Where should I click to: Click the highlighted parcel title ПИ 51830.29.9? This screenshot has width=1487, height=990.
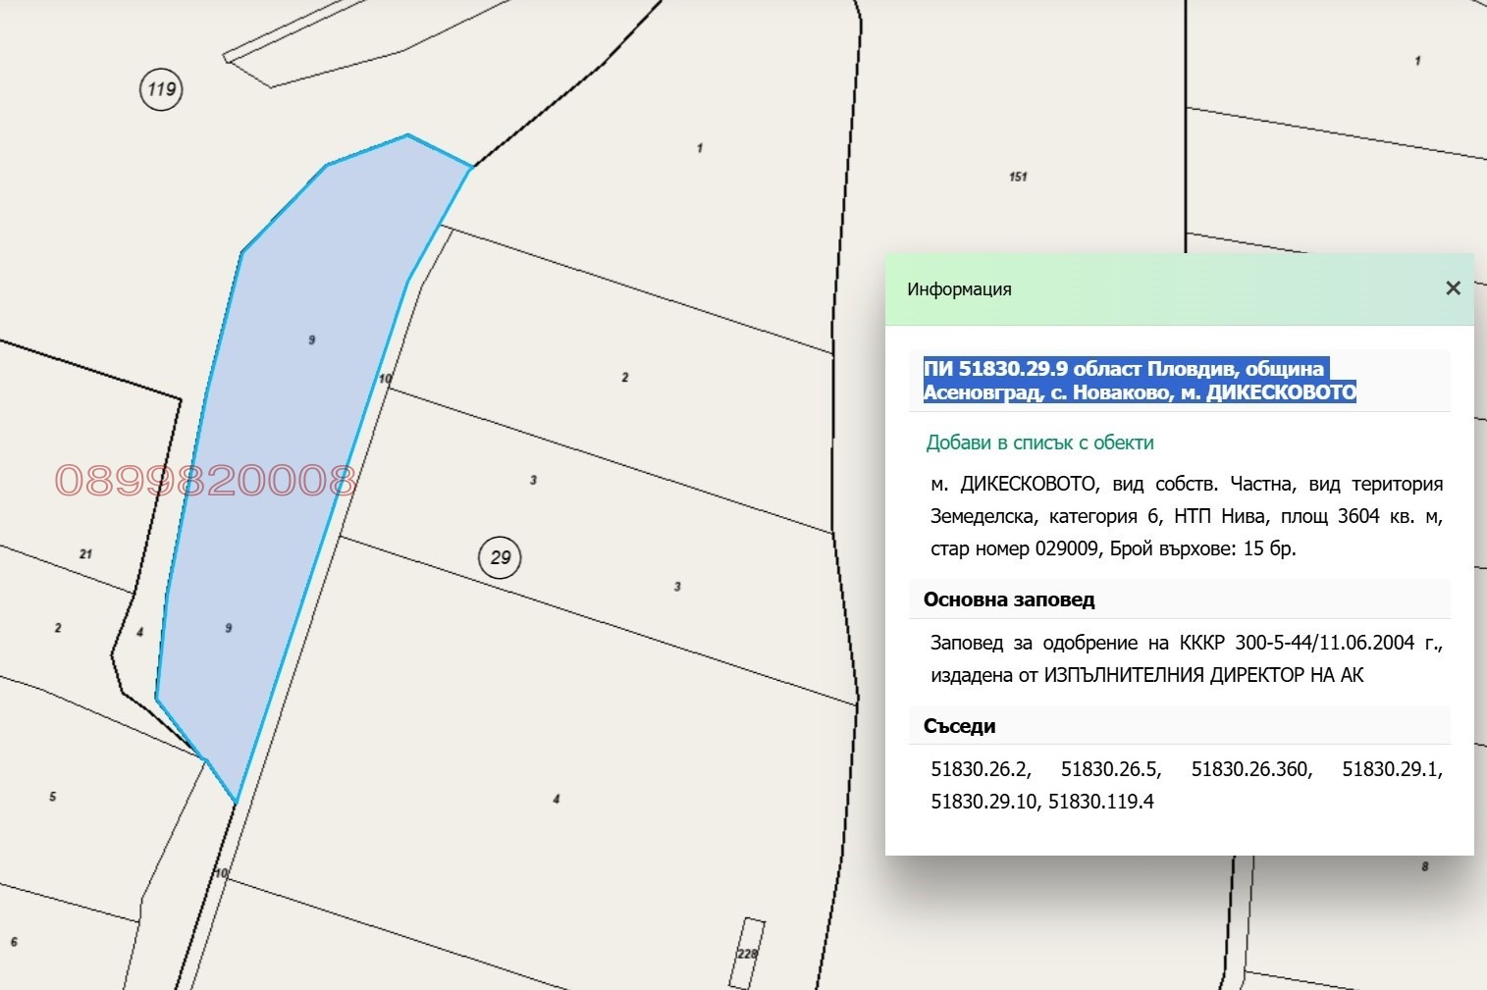[x=1139, y=381]
